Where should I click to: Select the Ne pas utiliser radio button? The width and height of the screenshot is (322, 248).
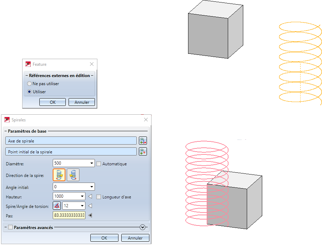pos(30,84)
